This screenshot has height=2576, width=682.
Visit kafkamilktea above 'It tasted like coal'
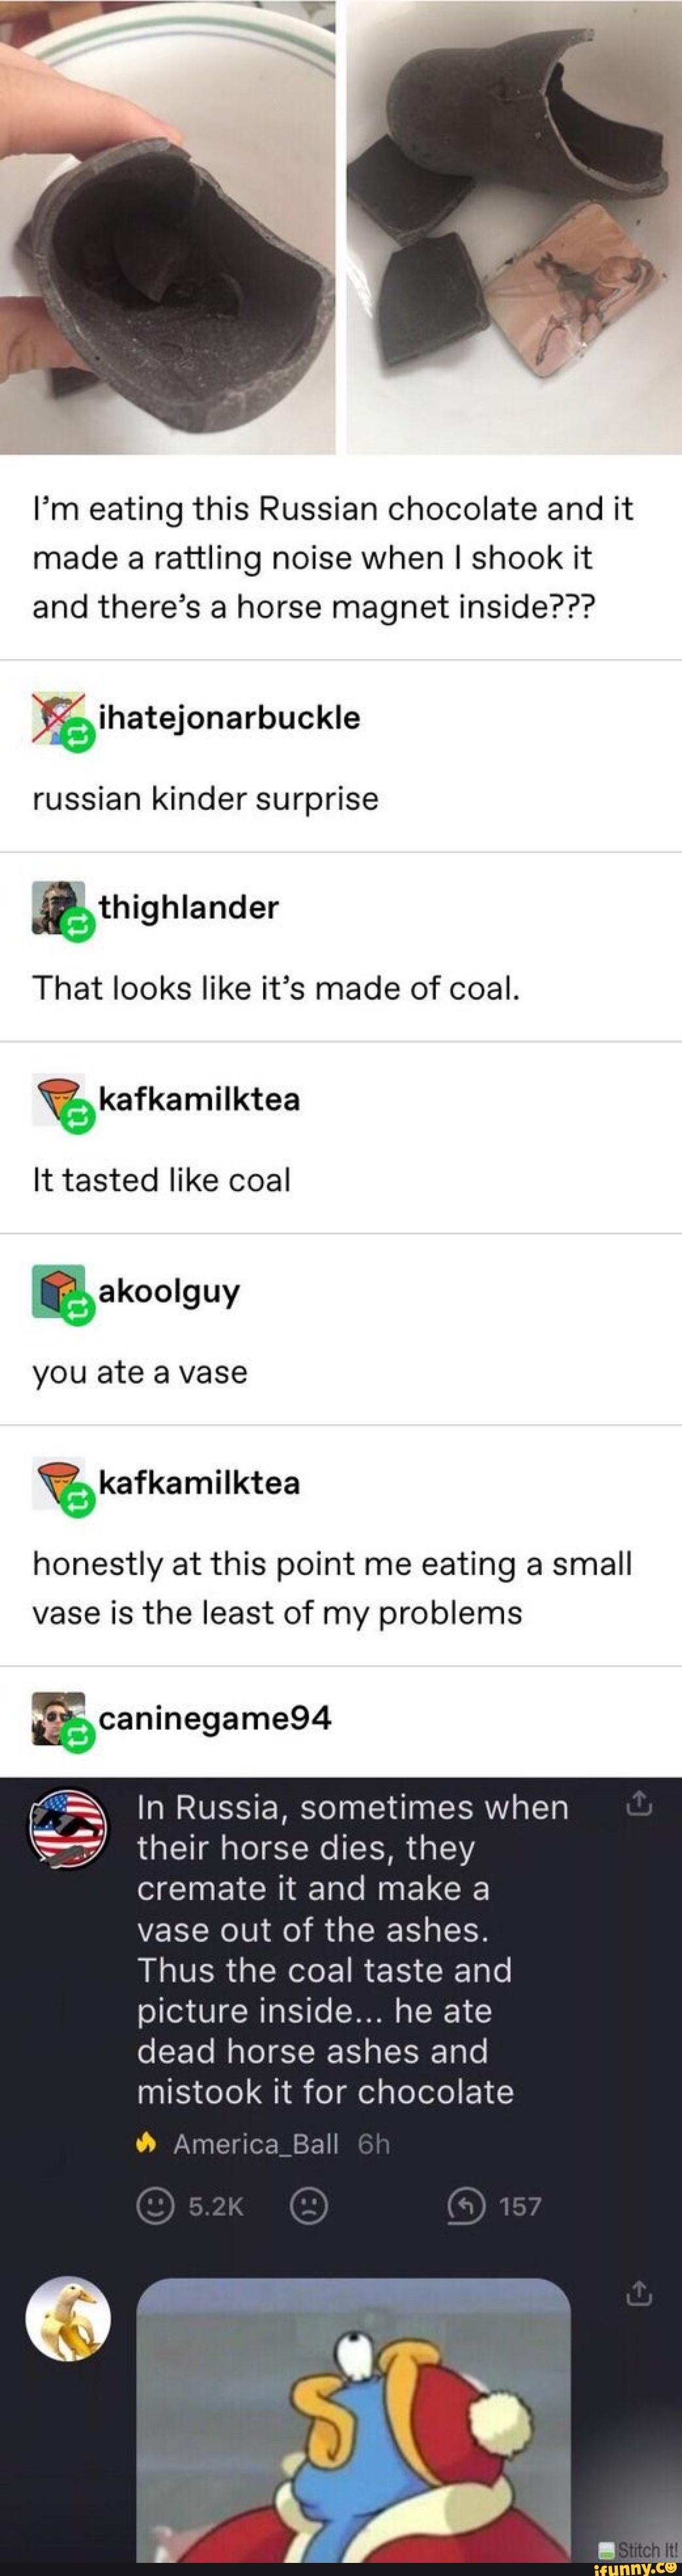click(200, 1099)
